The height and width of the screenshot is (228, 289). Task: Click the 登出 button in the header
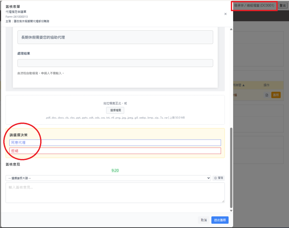coord(283,6)
